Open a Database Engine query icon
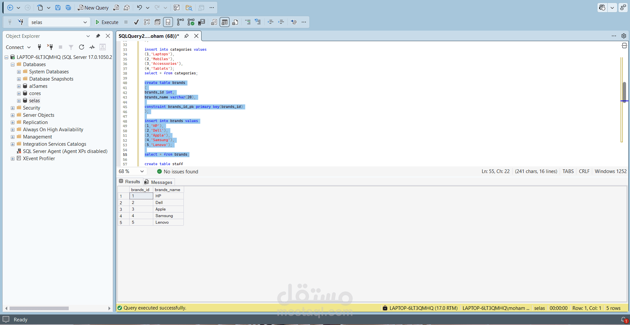The width and height of the screenshot is (630, 325). click(x=116, y=8)
